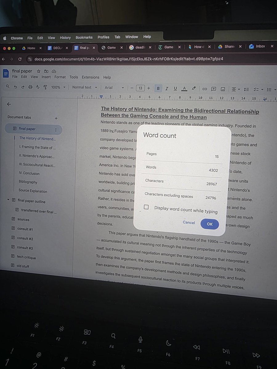Switch to the Inbox browser tab
The height and width of the screenshot is (369, 277).
(x=260, y=46)
